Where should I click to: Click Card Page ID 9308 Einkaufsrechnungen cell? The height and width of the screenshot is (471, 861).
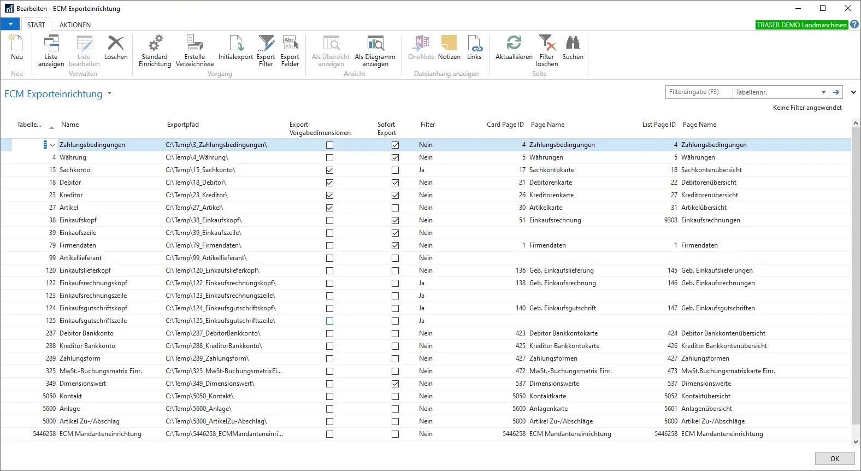[671, 220]
